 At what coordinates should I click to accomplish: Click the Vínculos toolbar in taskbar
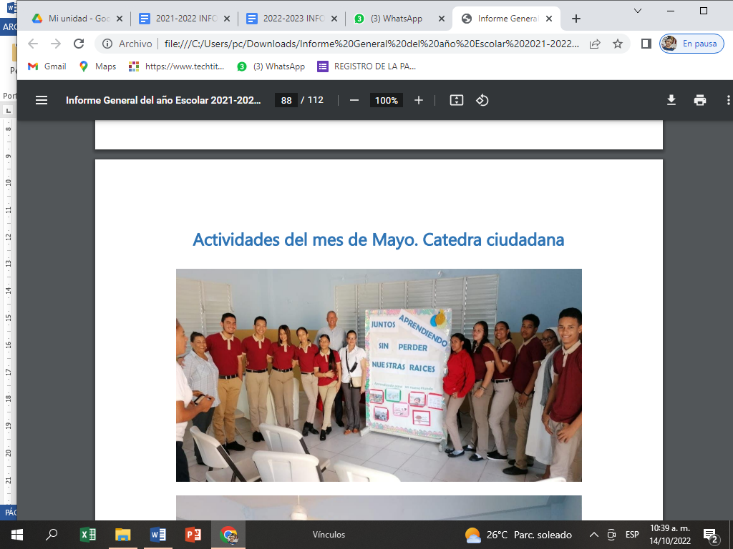point(329,535)
